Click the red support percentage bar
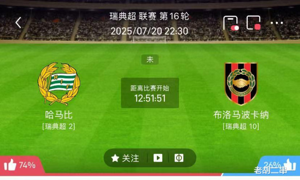The width and height of the screenshot is (300, 180). [111, 175]
